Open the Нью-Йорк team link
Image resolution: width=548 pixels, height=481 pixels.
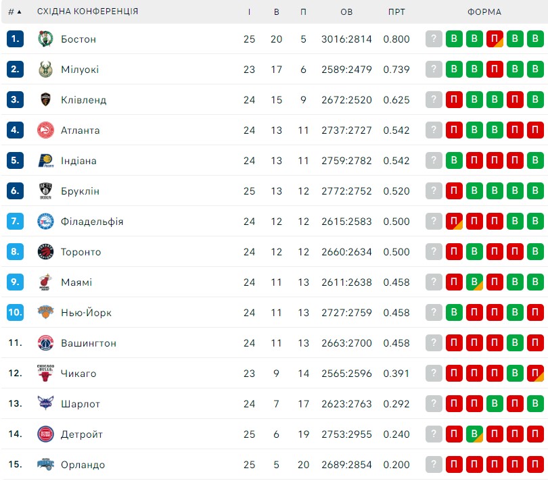(x=86, y=312)
